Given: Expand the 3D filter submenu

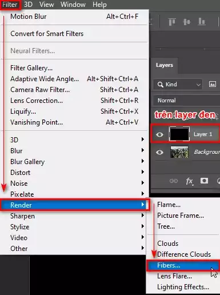Looking at the screenshot, I should [74, 140].
